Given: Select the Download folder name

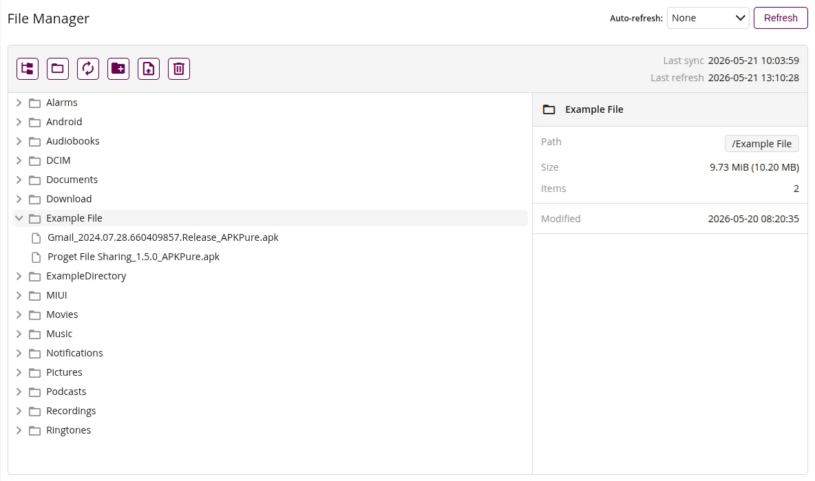Looking at the screenshot, I should click(69, 198).
